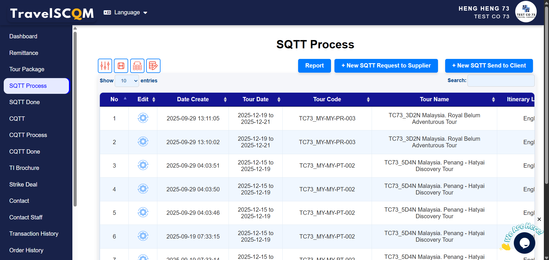Click into the Search input field
Screen dimensions: 549x260
[501, 81]
